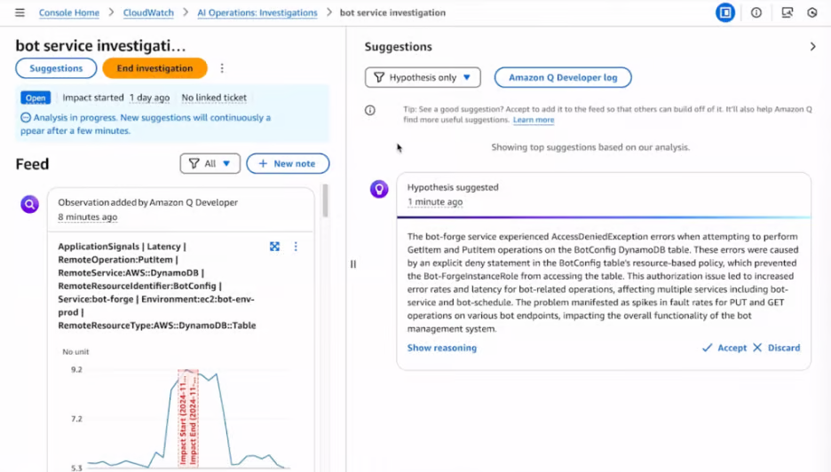Open the All feed filter dropdown
Screen dimensions: 831x472
coord(210,164)
